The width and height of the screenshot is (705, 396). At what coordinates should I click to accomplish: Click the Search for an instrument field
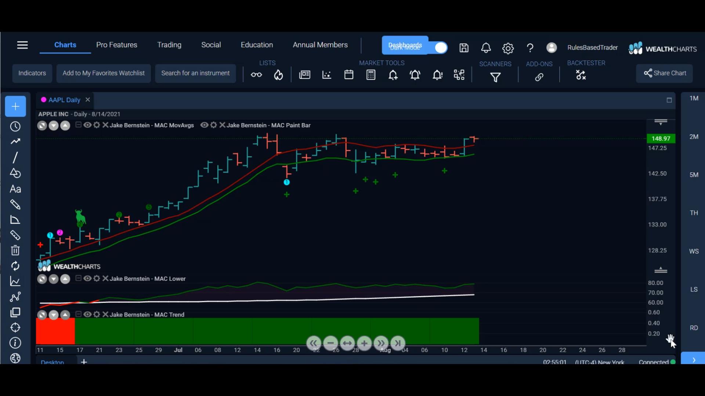(195, 73)
